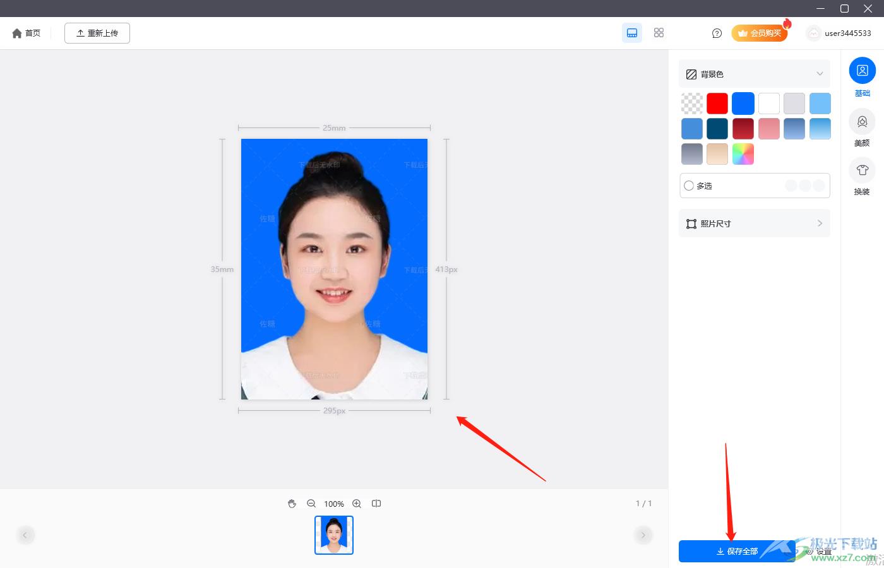Go to the 首页 home page
Screen dimensions: 884x568
pos(26,33)
